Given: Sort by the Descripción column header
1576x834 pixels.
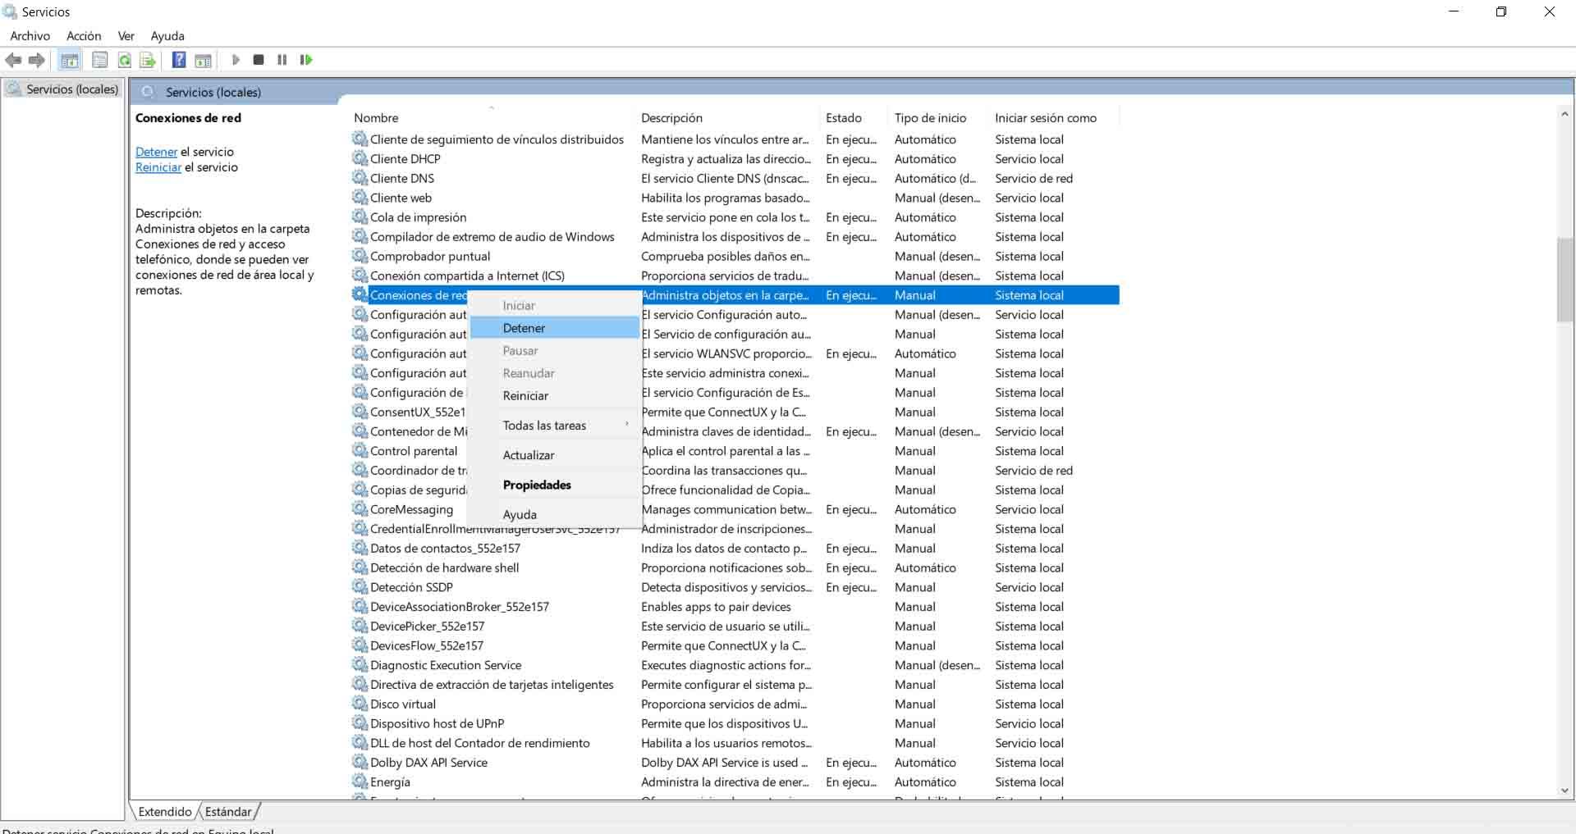Looking at the screenshot, I should tap(727, 118).
